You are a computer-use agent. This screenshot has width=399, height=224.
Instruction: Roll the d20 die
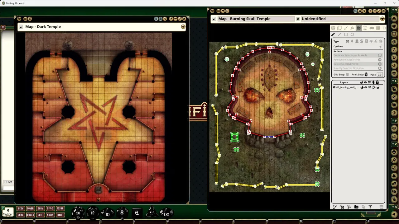point(78,212)
